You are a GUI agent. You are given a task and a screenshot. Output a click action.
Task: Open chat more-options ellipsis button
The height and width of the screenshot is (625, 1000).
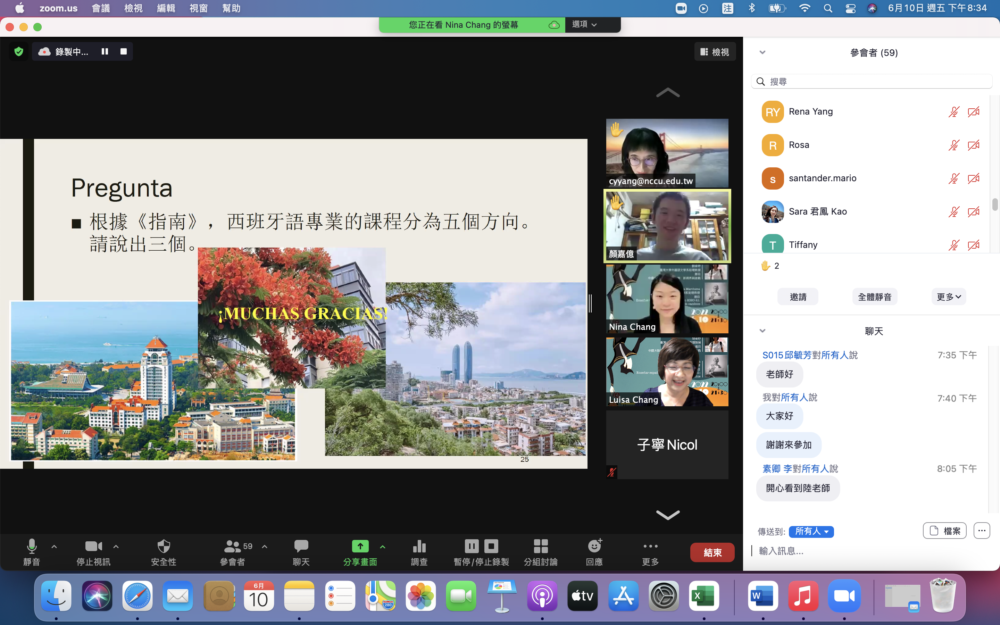click(982, 531)
